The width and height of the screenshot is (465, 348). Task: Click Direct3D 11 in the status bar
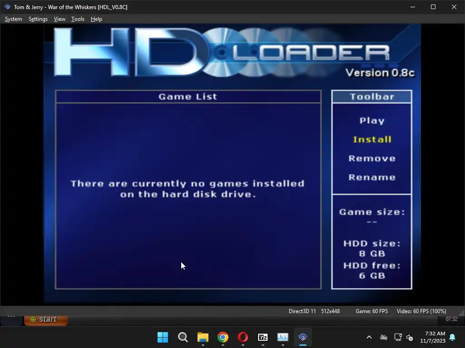(302, 311)
